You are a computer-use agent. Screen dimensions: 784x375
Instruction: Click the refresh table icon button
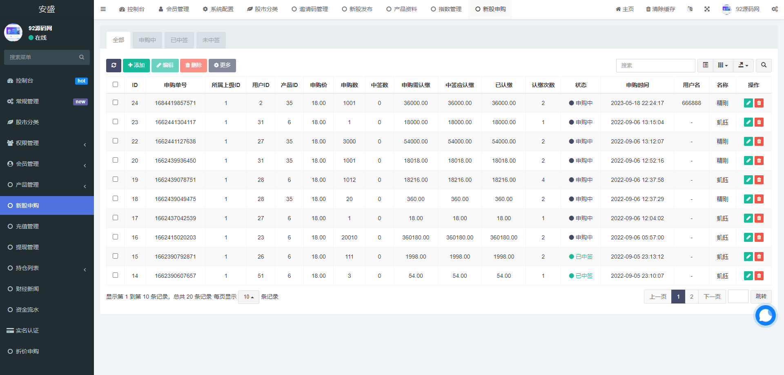(x=114, y=65)
